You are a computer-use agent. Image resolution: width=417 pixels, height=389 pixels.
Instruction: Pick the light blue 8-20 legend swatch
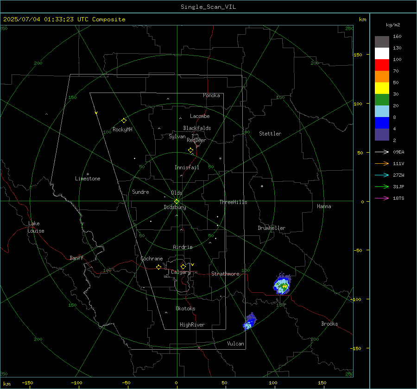[x=382, y=111]
